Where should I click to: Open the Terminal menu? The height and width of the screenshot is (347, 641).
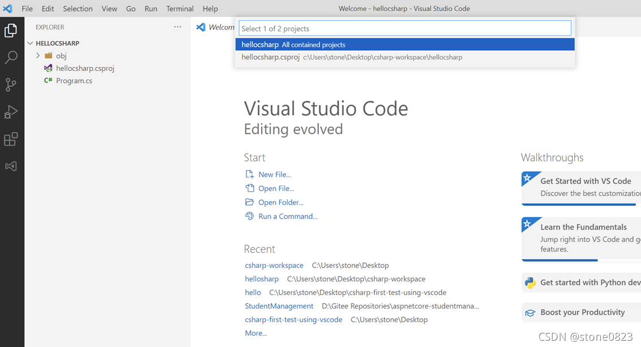[180, 8]
